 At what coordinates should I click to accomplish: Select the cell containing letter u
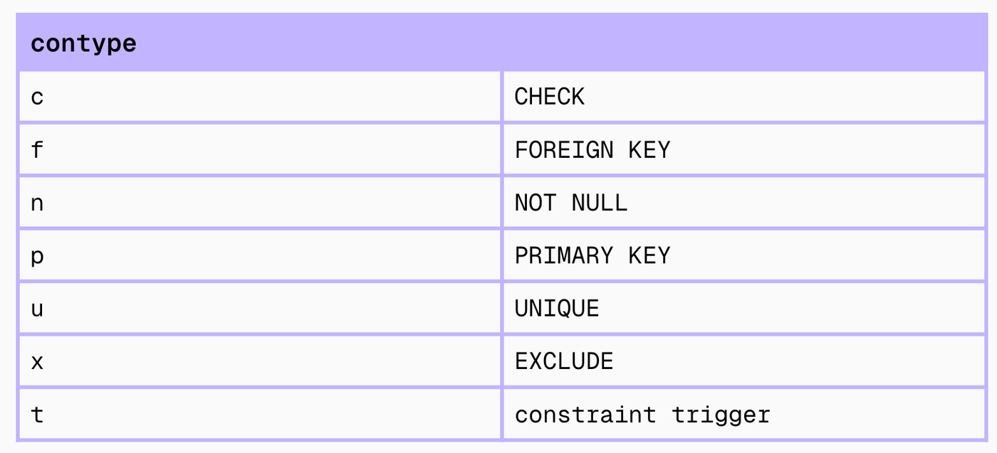37,308
